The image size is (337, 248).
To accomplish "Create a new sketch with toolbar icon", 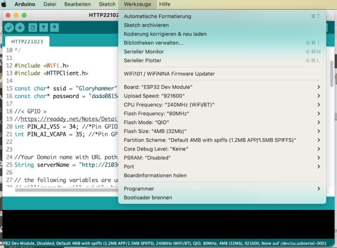I will tap(33, 28).
